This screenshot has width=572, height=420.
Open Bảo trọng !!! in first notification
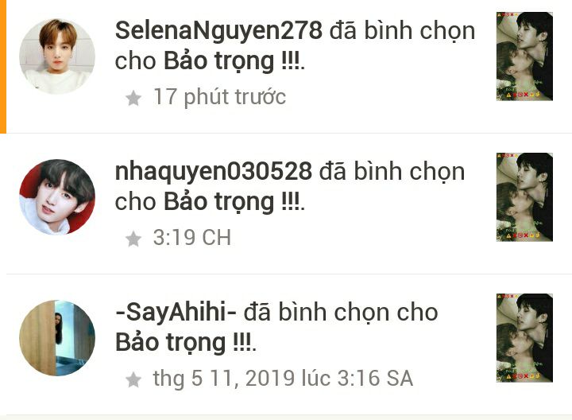pos(232,61)
